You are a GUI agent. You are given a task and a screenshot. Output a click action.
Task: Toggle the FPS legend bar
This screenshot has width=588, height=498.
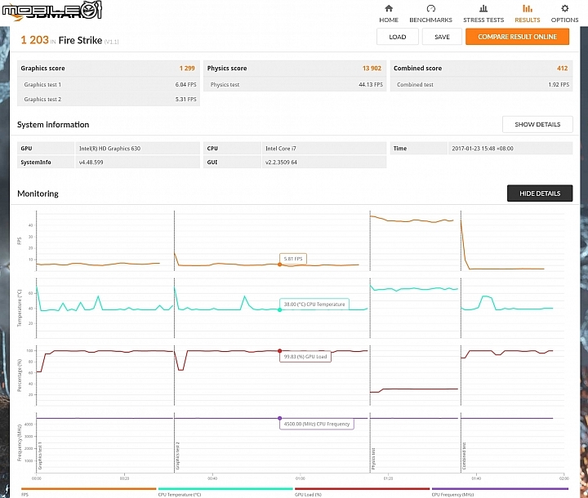pos(88,489)
